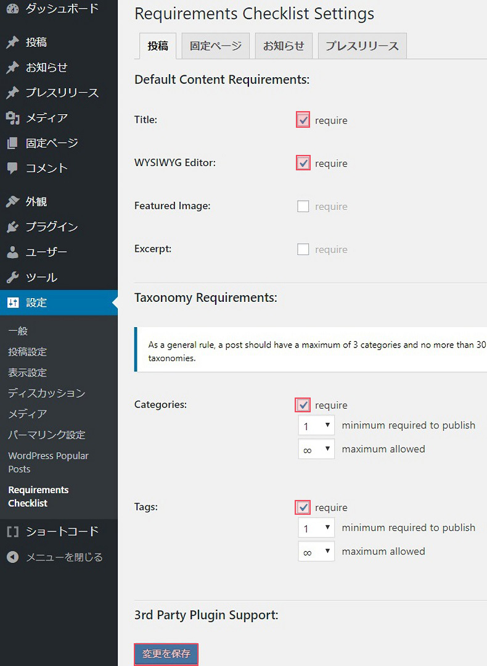This screenshot has height=666, width=487.
Task: Switch to the プレスリリース tab
Action: 362,46
